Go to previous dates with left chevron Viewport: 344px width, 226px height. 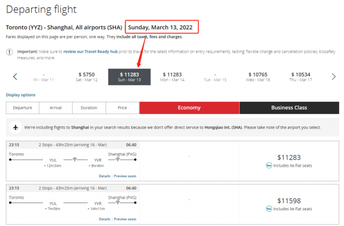click(15, 76)
